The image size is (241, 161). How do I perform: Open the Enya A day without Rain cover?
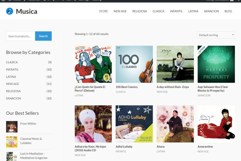point(175,64)
